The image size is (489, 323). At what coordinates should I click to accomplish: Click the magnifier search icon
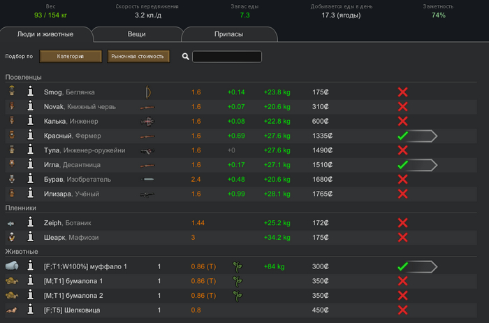[186, 57]
